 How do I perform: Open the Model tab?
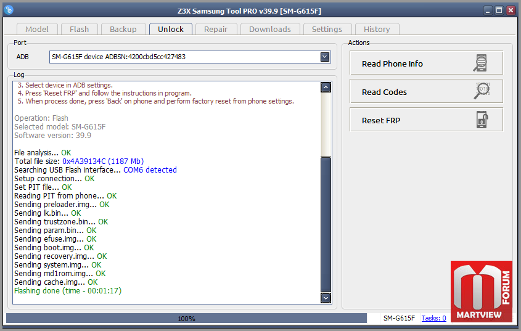pyautogui.click(x=37, y=29)
